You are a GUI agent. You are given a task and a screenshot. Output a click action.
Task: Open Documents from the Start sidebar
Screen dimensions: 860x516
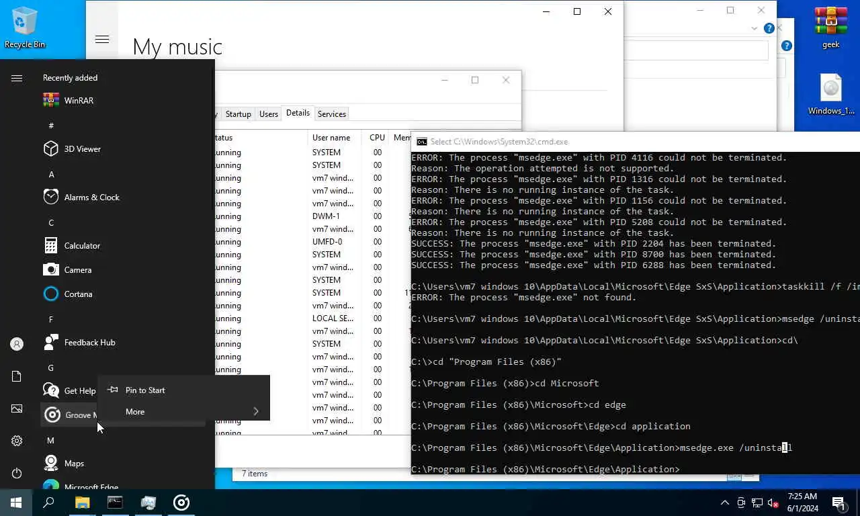coord(17,376)
